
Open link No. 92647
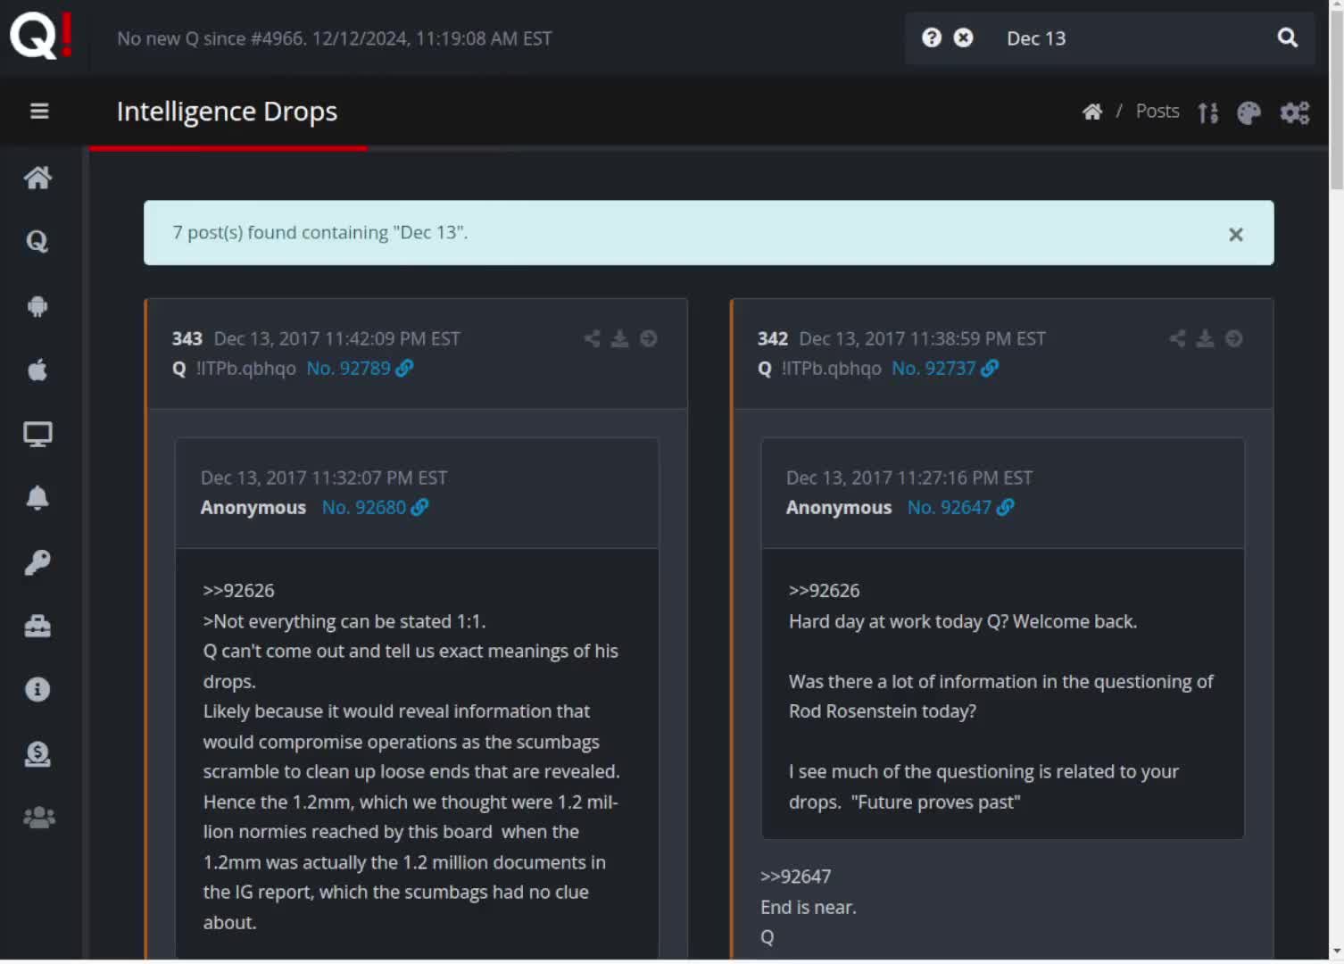[960, 507]
